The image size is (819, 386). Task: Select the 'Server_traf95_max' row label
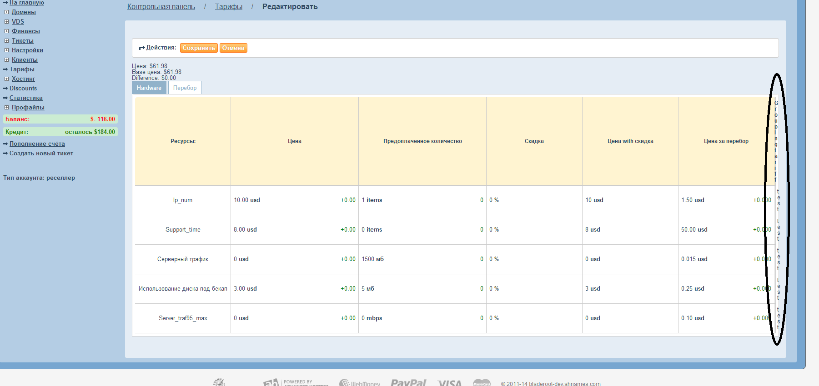click(x=183, y=318)
